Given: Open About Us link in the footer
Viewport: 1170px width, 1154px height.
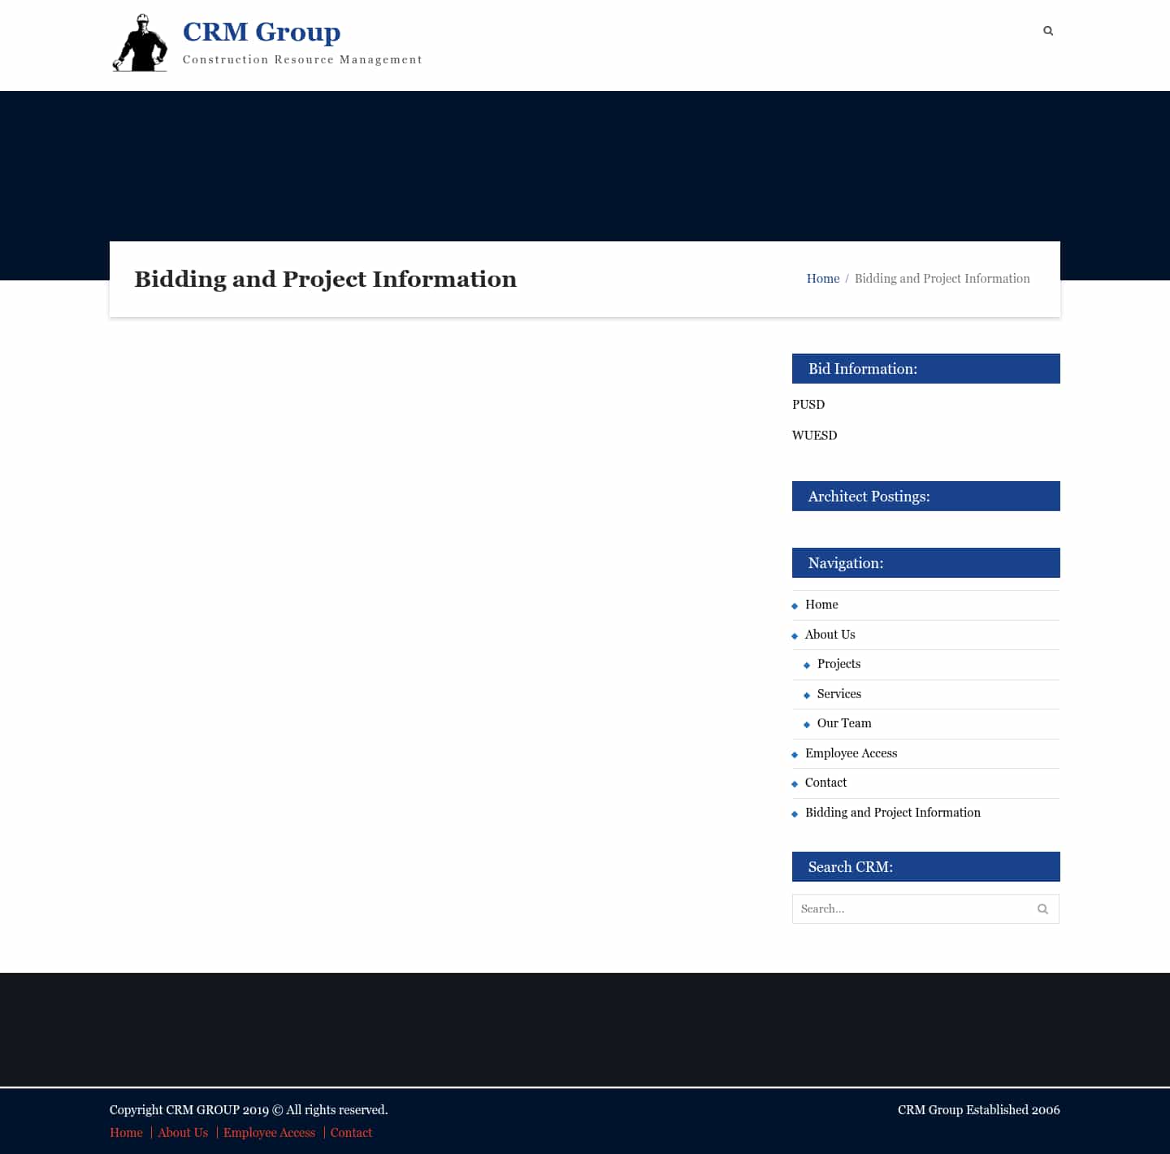Looking at the screenshot, I should point(182,1132).
